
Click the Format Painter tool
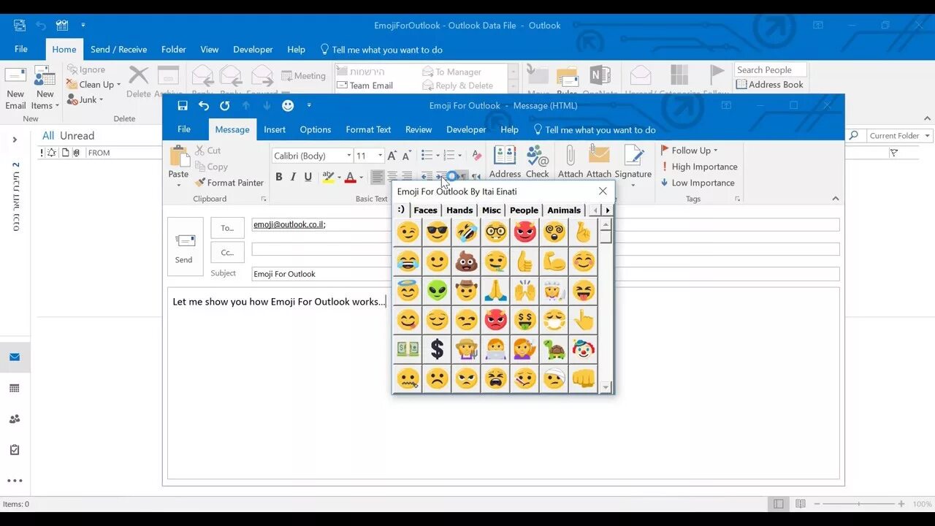coord(229,183)
